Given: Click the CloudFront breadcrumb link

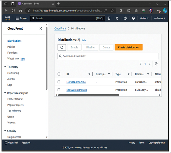Looking at the screenshot, I should [x=60, y=29].
